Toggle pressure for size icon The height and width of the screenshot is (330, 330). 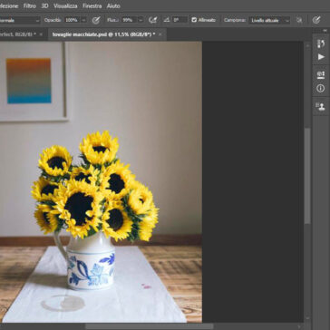(316, 20)
